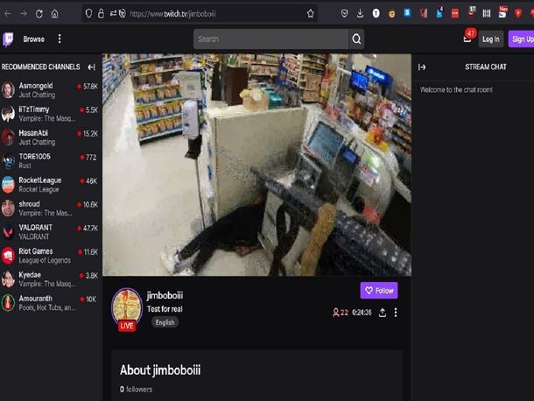Follow jimboboiii with the Follow button
The height and width of the screenshot is (401, 534).
click(x=379, y=291)
